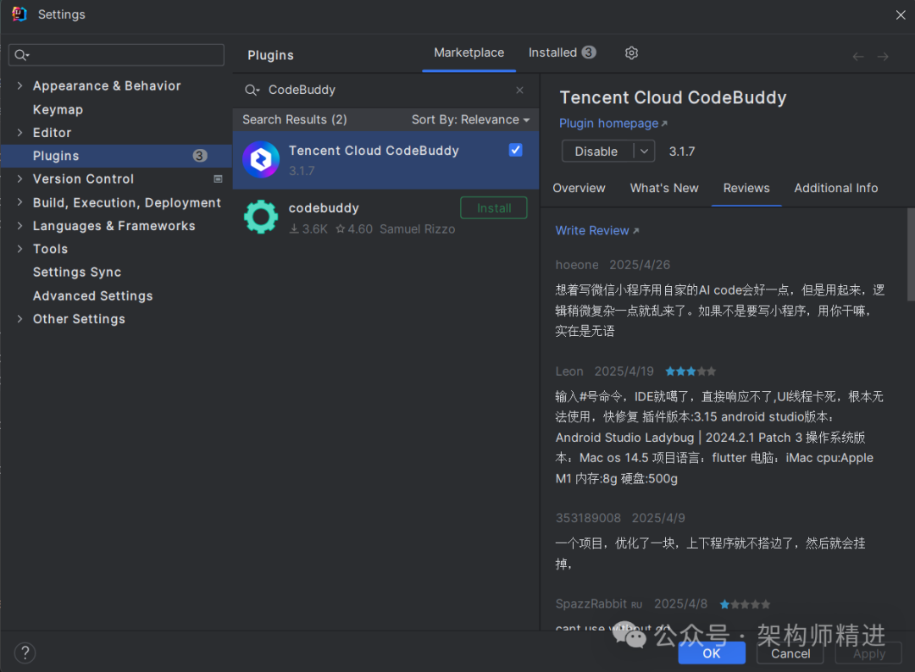The image size is (915, 672).
Task: Select Plugins in settings tree
Action: [116, 156]
